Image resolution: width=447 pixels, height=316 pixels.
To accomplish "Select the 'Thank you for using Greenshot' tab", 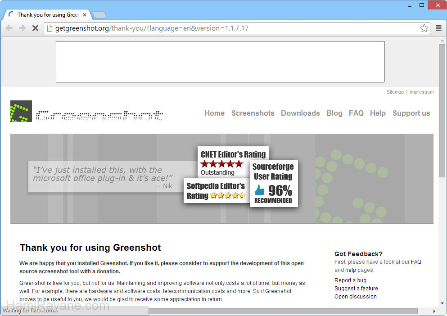I will pos(48,15).
